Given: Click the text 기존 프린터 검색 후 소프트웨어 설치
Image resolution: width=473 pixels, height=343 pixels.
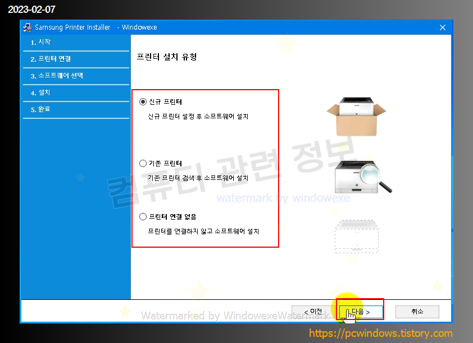Looking at the screenshot, I should tap(198, 178).
